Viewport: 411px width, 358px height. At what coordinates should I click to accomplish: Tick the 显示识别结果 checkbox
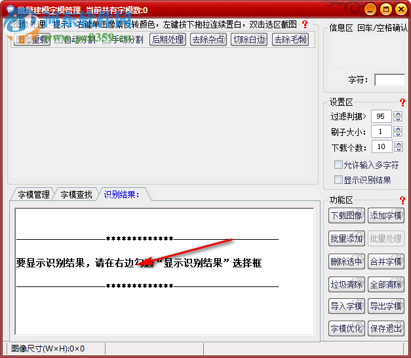point(338,180)
